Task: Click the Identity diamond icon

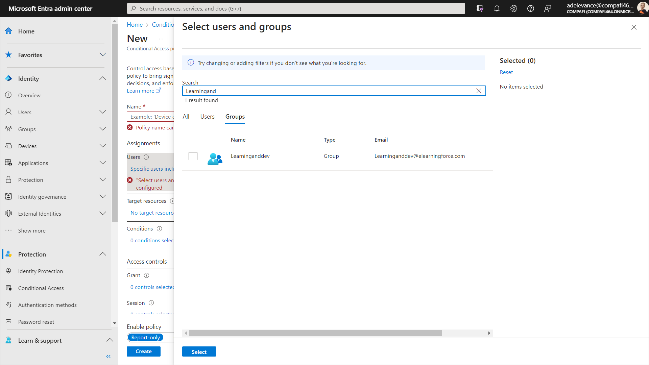Action: click(x=8, y=78)
